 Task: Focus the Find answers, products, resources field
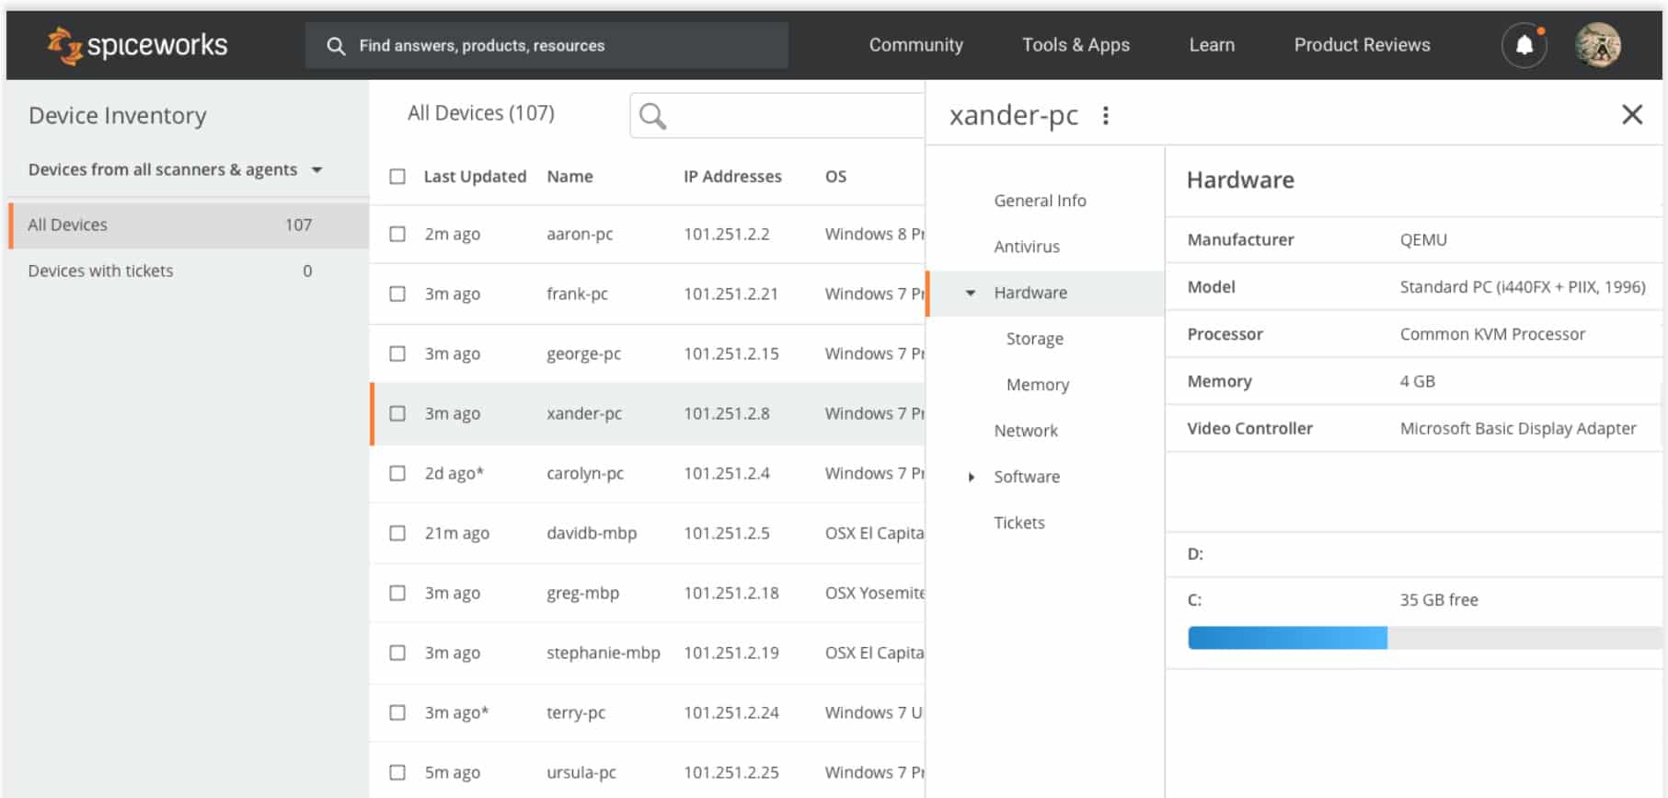pyautogui.click(x=546, y=45)
